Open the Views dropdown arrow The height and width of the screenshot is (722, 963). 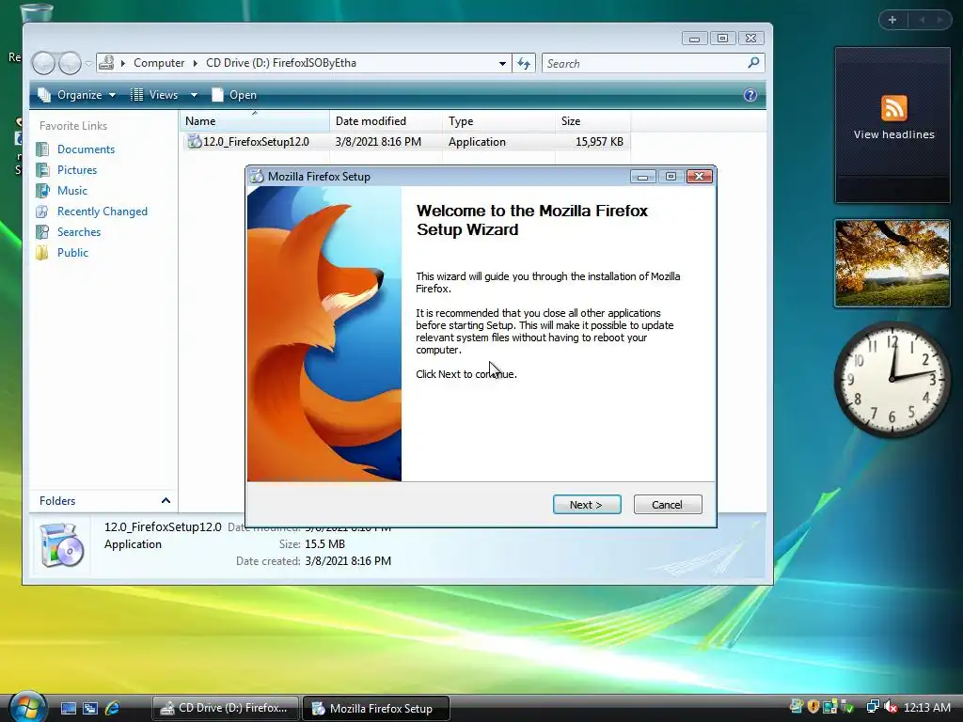click(194, 95)
